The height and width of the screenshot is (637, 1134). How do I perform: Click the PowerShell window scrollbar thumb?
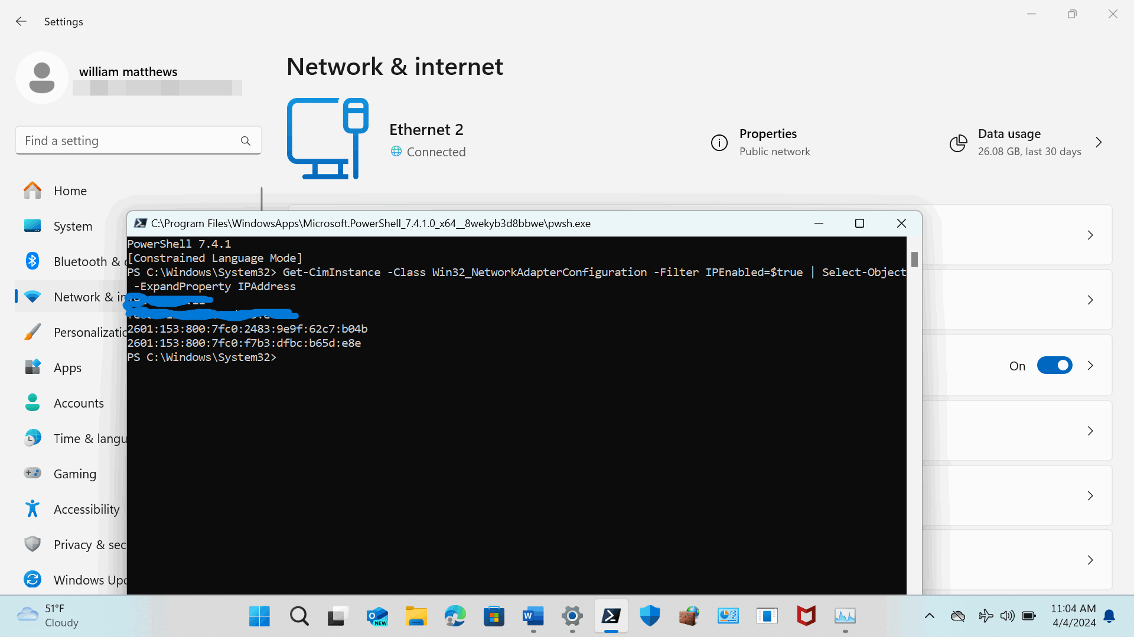coord(914,260)
